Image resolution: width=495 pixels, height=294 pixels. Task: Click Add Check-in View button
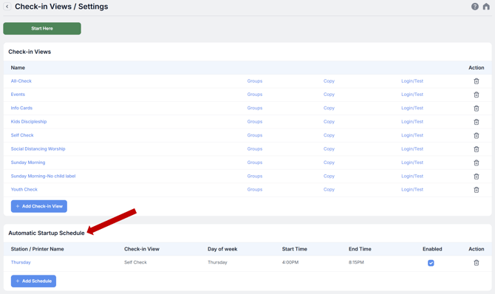click(39, 206)
